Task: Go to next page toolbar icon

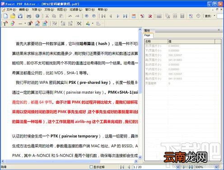Action: pyautogui.click(x=118, y=16)
